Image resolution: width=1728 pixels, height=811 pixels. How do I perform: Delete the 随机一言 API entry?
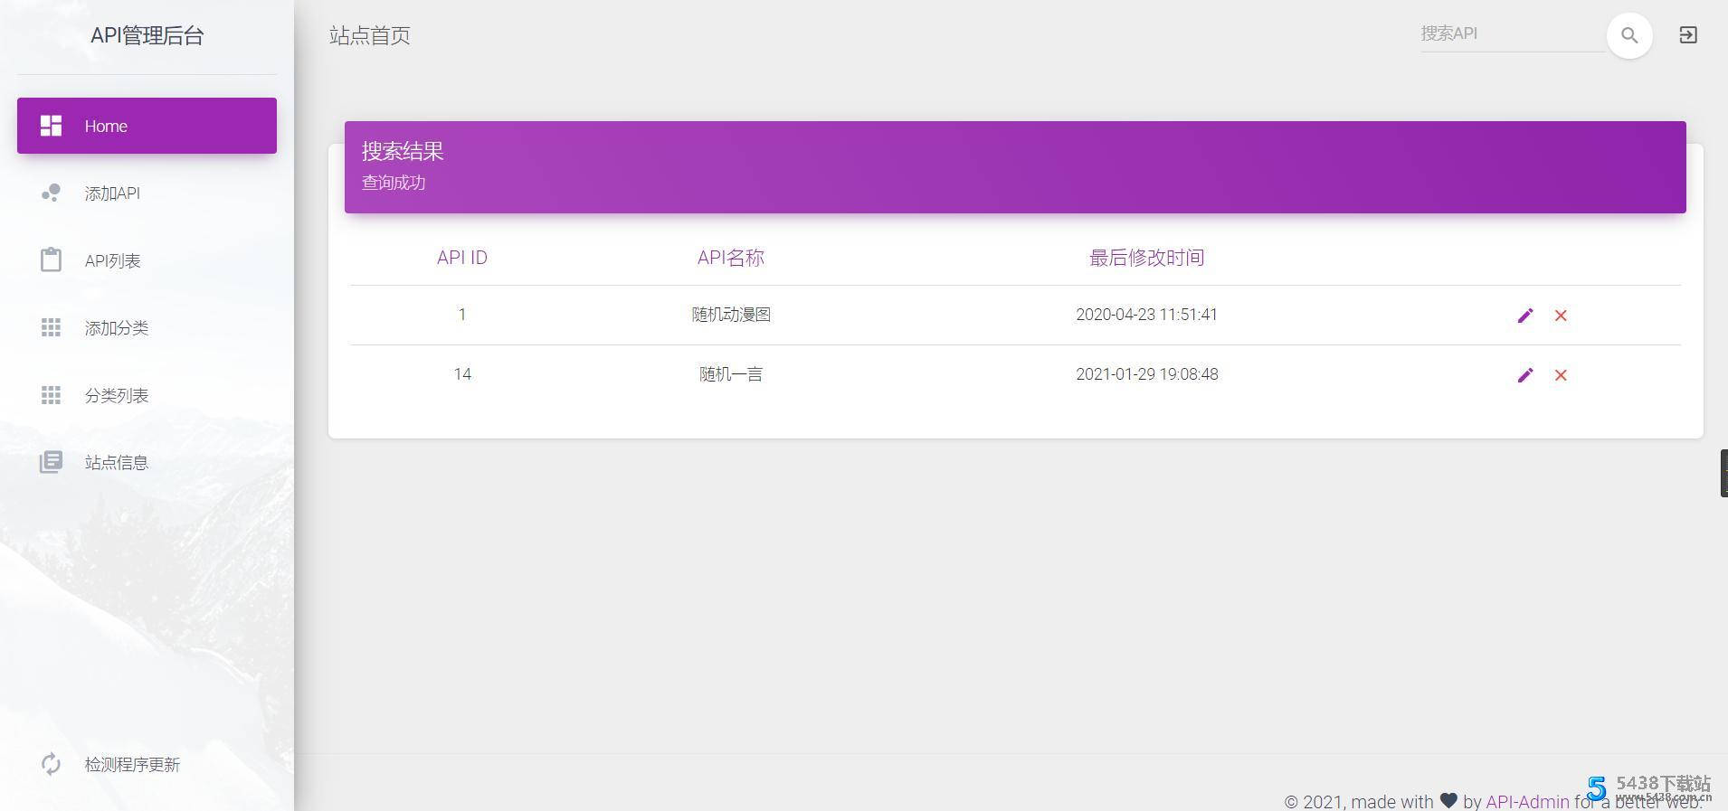click(1561, 375)
